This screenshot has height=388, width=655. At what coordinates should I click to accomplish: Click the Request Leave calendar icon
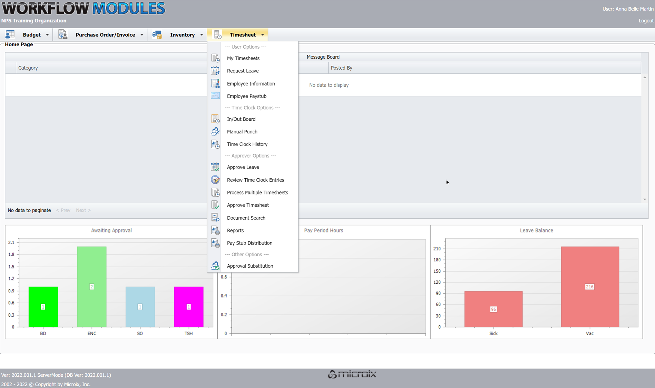(x=215, y=71)
